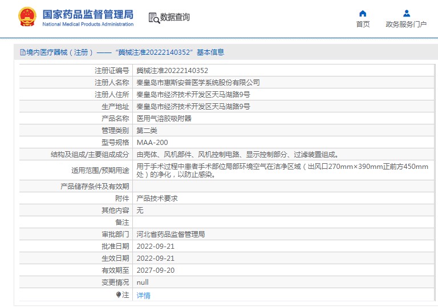Go to 首页 home icon
This screenshot has width=438, height=307.
point(363,13)
